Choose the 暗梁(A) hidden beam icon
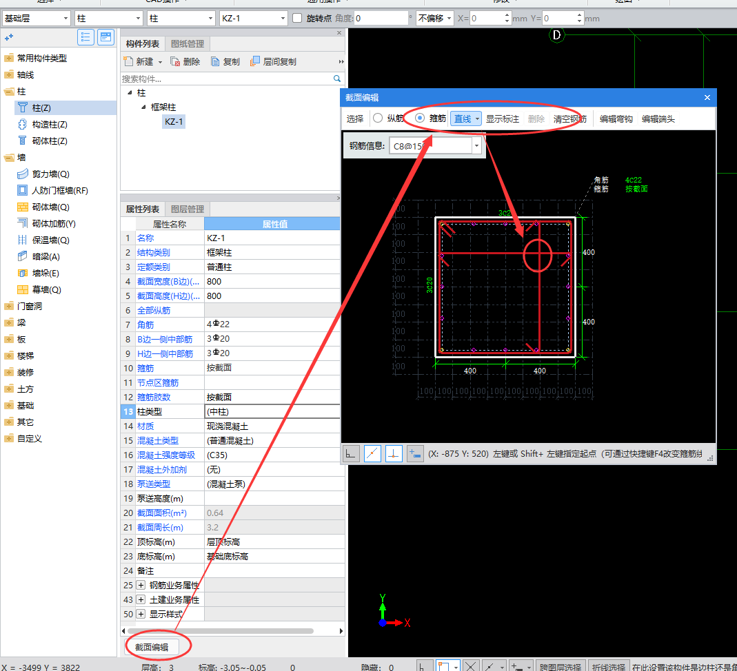The width and height of the screenshot is (737, 671). click(22, 256)
